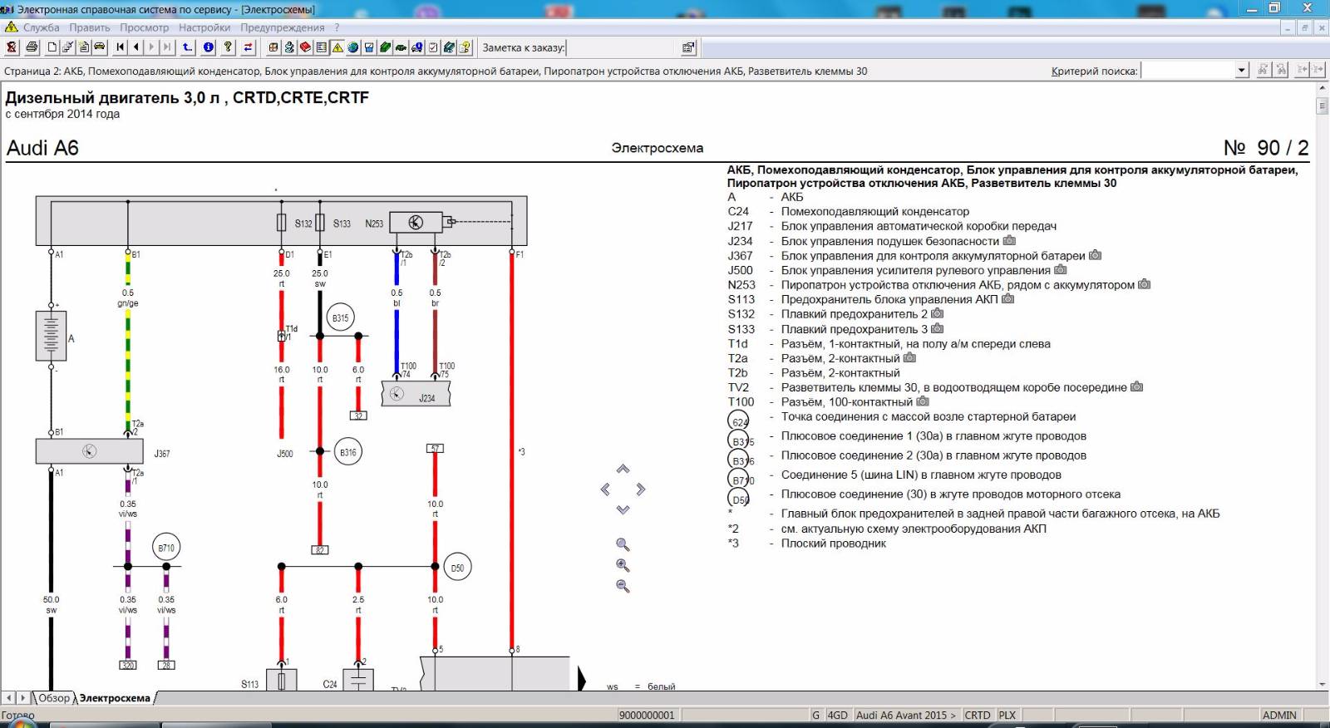Click the vehicle car toolbar icon
Screen dimensions: 1330x728
point(100,47)
